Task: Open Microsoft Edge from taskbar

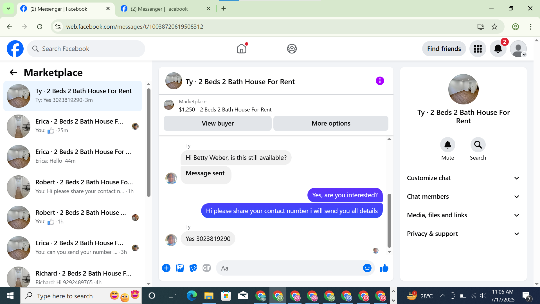Action: click(192, 296)
